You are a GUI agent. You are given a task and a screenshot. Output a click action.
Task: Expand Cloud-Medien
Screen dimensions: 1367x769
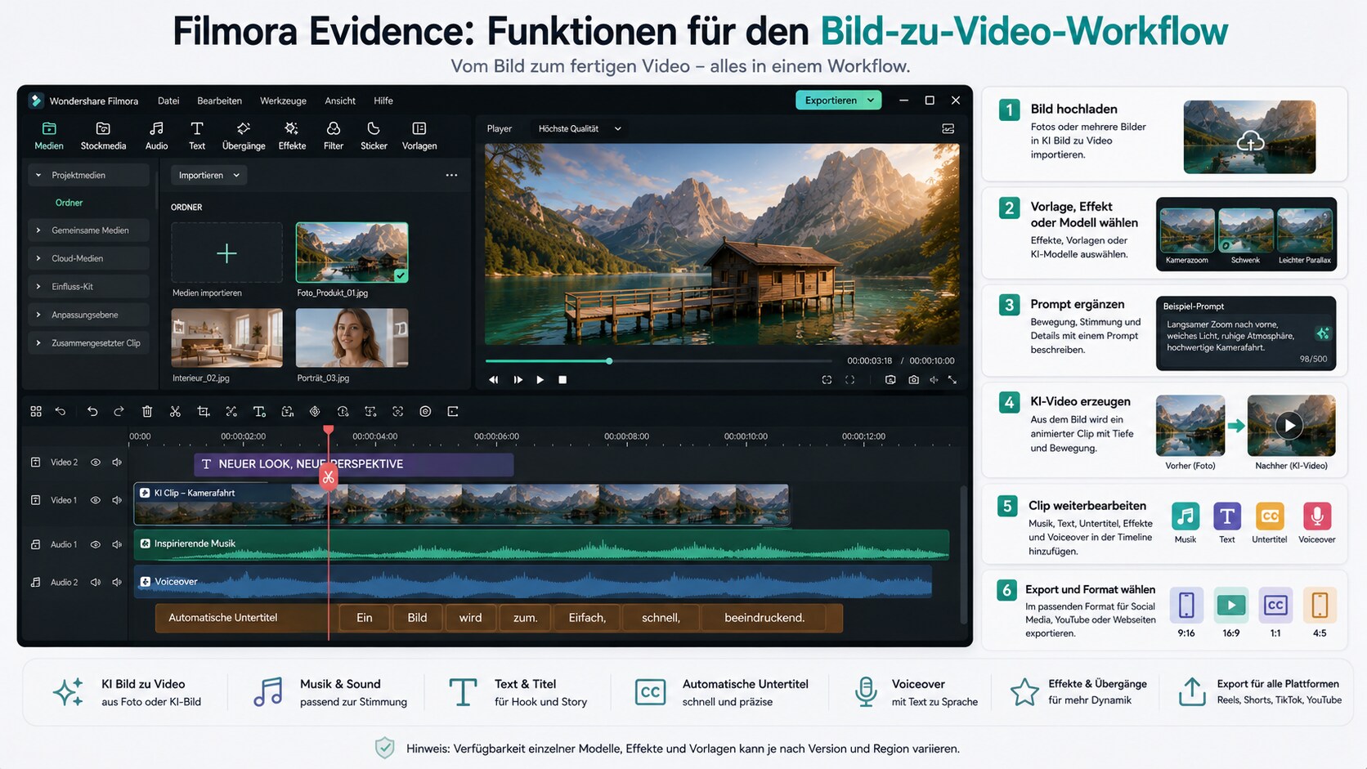(38, 258)
